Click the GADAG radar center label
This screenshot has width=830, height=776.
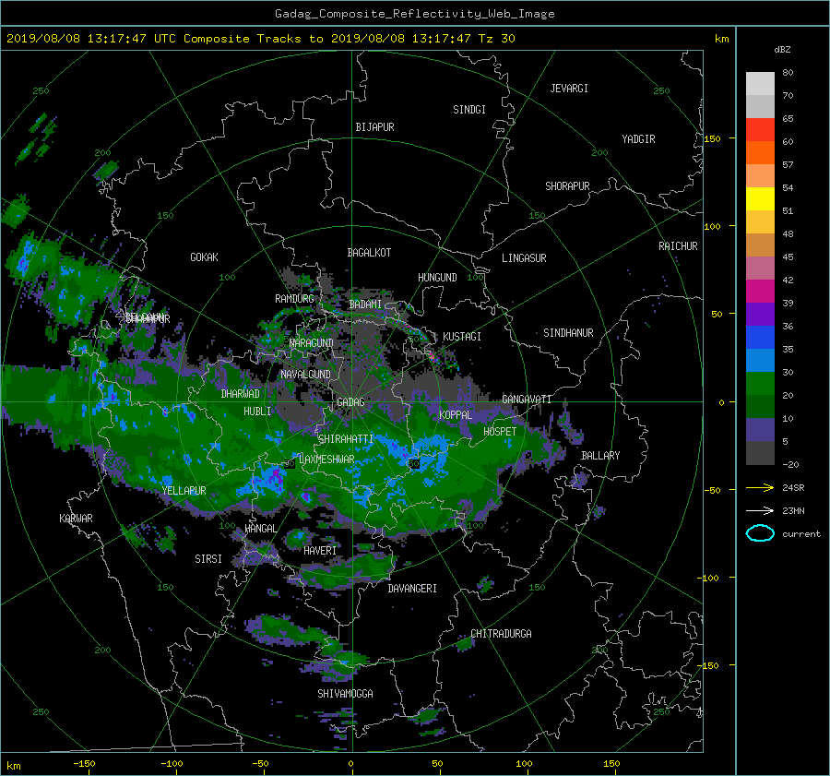[350, 402]
